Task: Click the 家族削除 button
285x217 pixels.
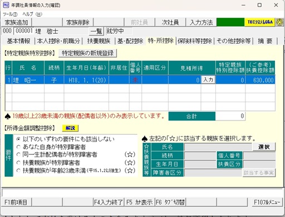Action: click(x=78, y=22)
